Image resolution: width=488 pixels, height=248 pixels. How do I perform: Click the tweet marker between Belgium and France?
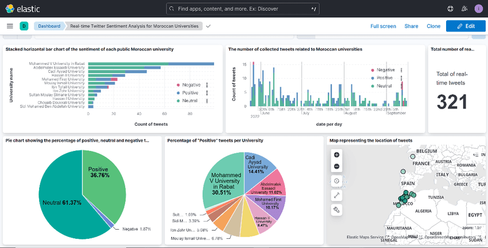413,157
